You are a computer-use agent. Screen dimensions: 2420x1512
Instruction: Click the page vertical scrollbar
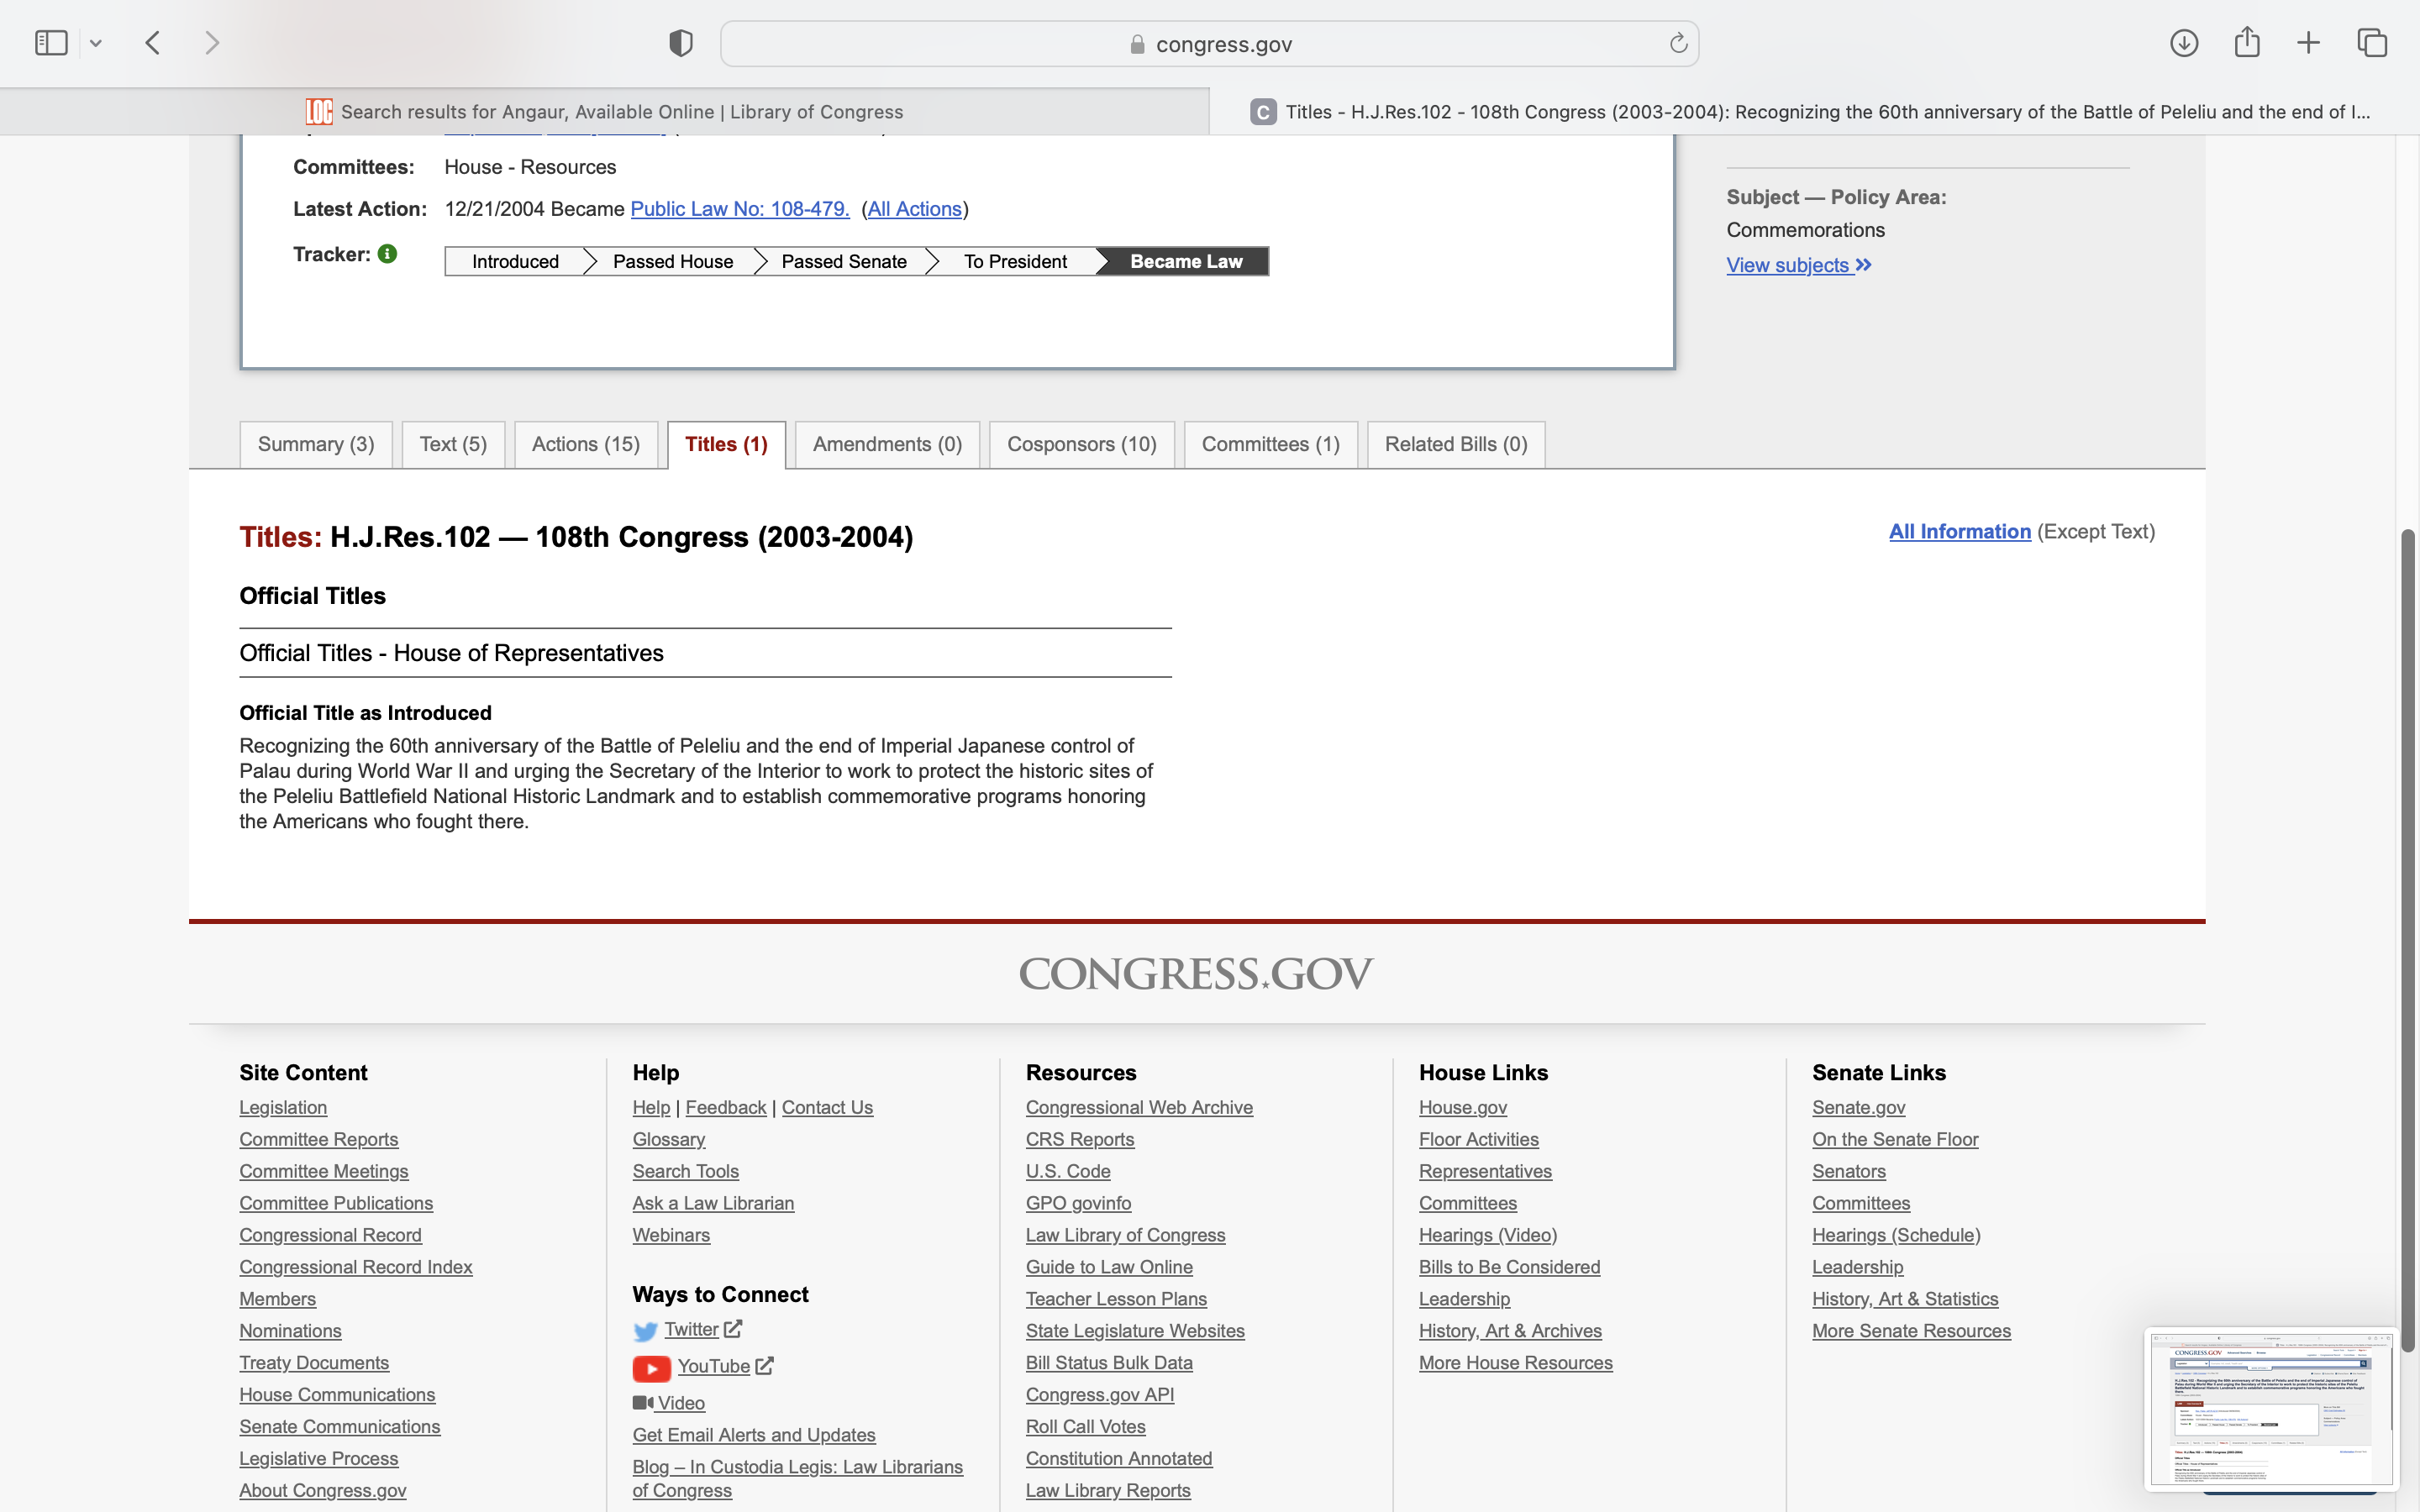2408,940
